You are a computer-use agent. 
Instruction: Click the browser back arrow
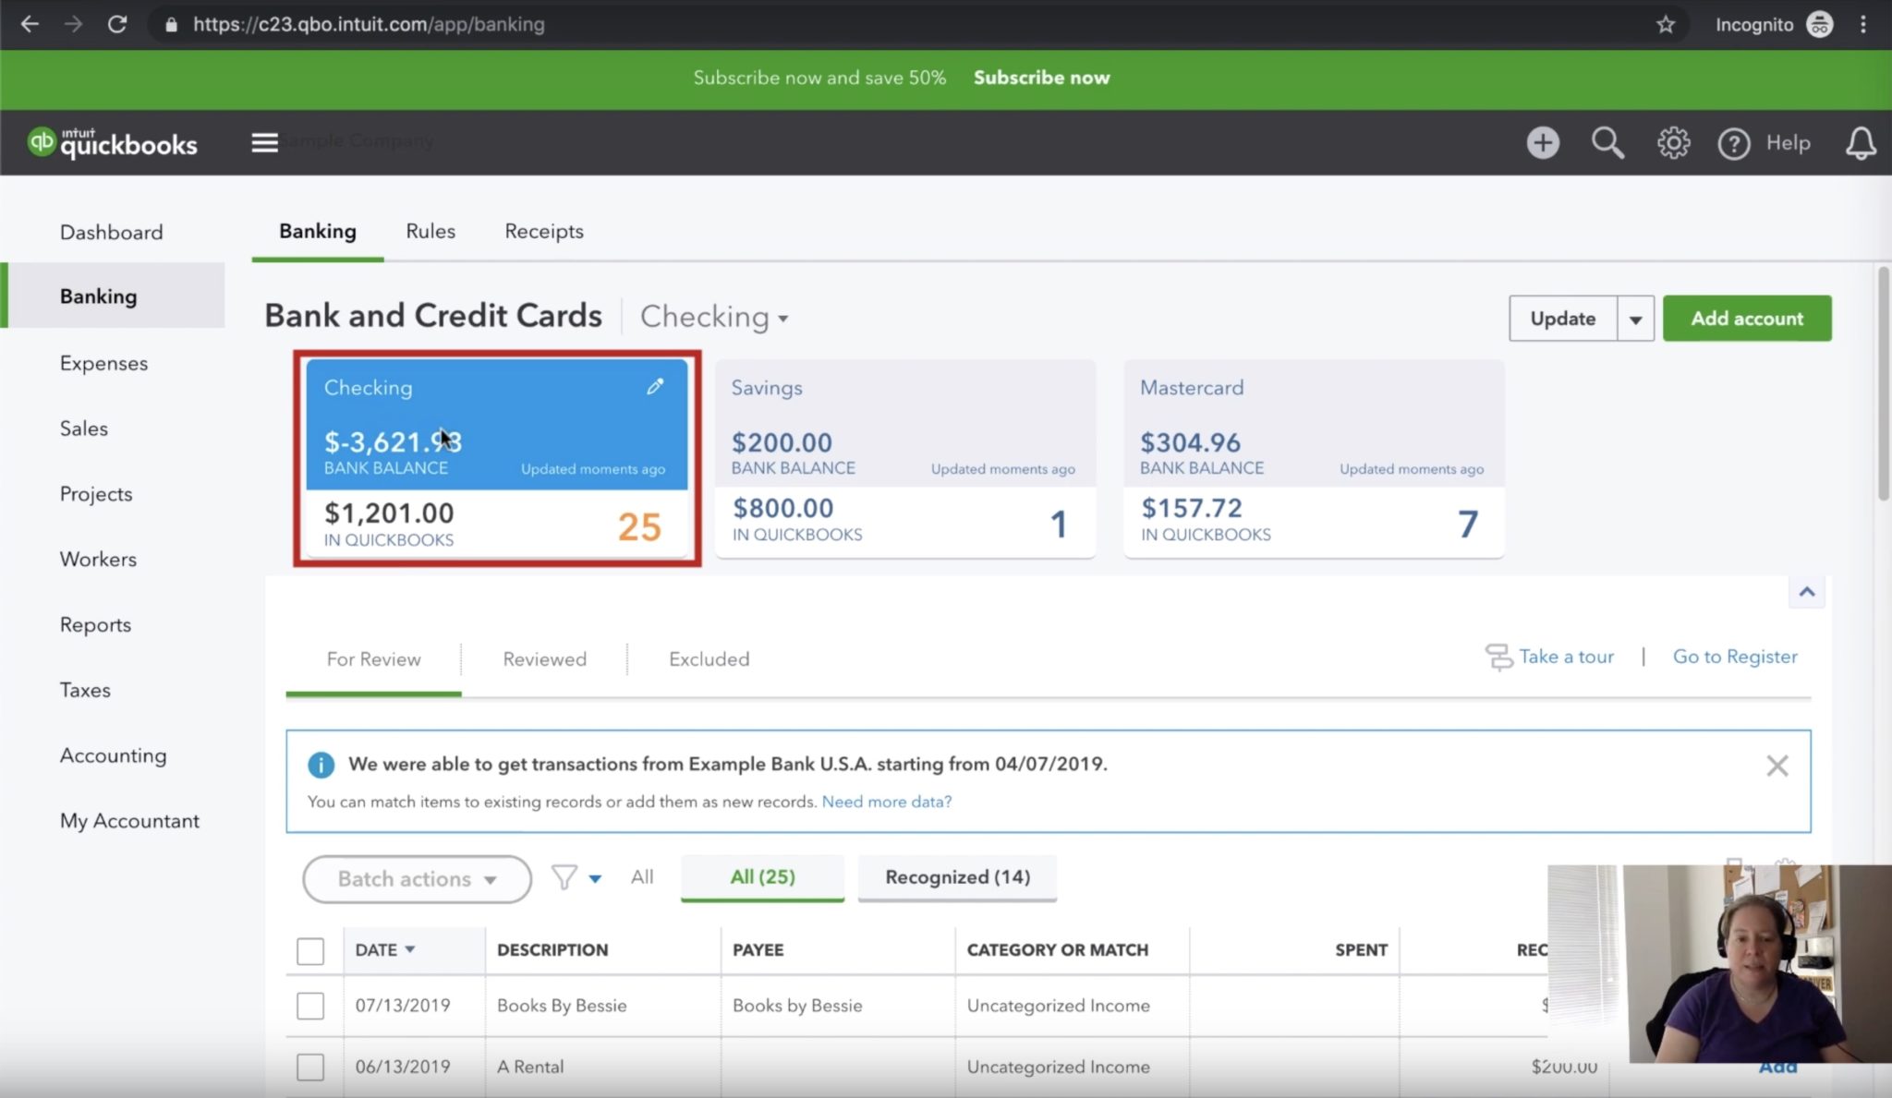point(30,24)
